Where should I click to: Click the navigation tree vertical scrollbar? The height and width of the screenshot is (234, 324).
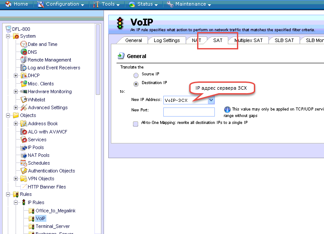98,60
